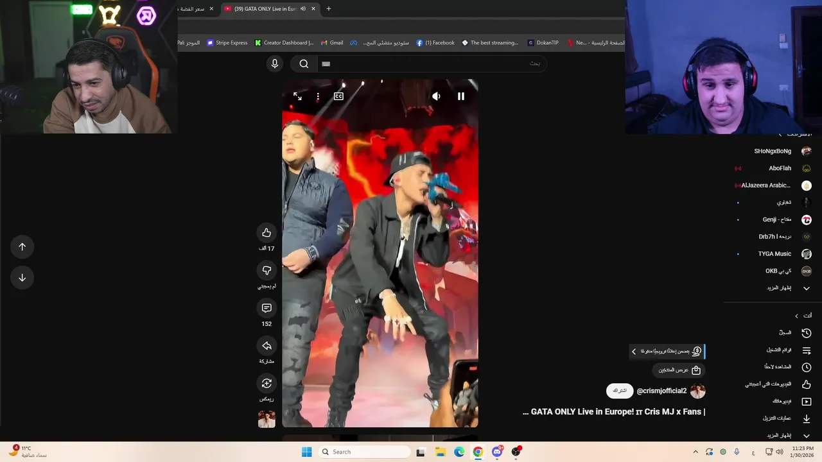
Task: Open Gmail bookmark
Action: pyautogui.click(x=333, y=43)
